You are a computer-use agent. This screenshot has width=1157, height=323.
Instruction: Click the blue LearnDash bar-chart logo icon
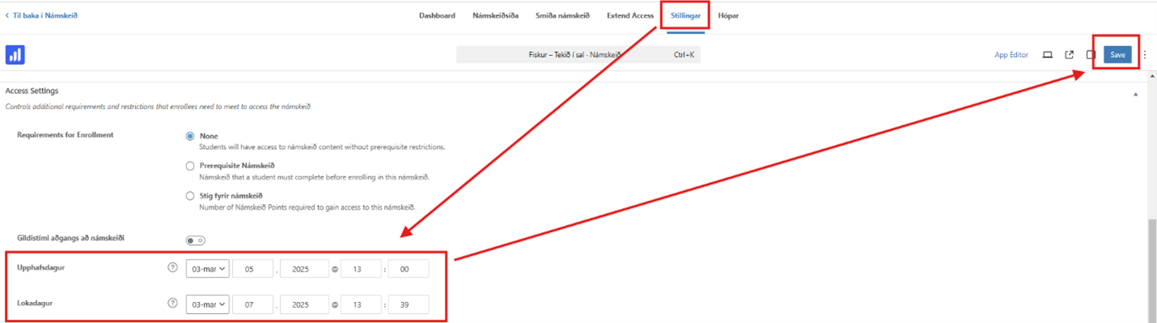15,54
